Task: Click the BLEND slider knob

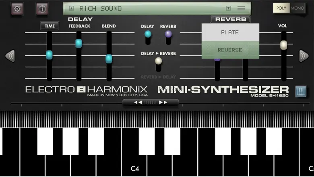Action: click(109, 59)
